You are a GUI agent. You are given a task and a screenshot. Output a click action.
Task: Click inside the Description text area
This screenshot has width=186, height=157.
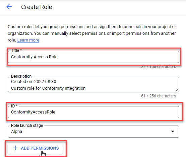coord(94,84)
